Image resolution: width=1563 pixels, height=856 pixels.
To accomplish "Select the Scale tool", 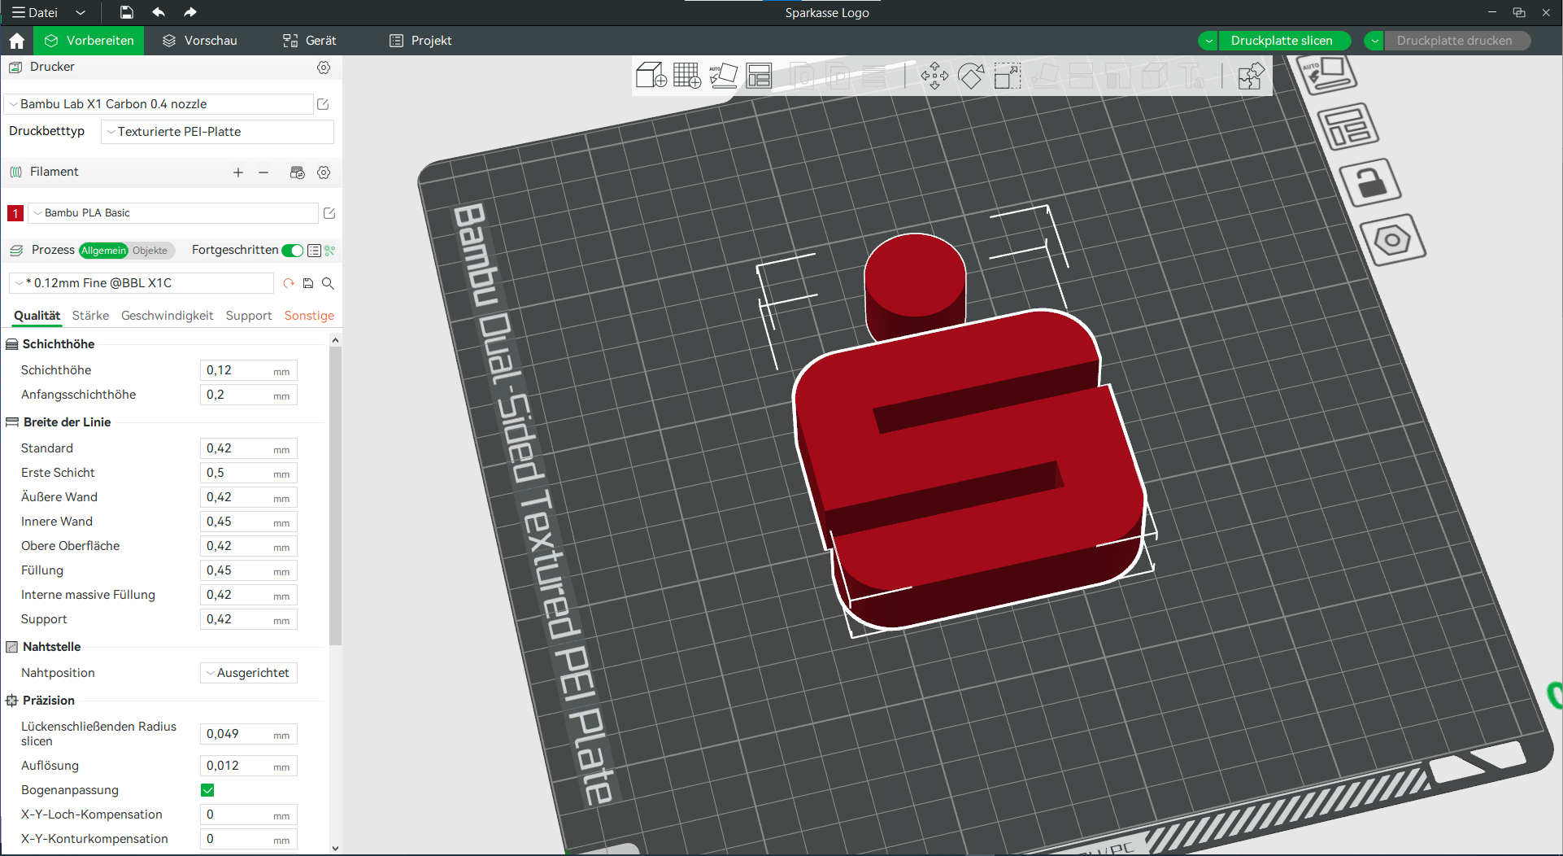I will (1008, 76).
